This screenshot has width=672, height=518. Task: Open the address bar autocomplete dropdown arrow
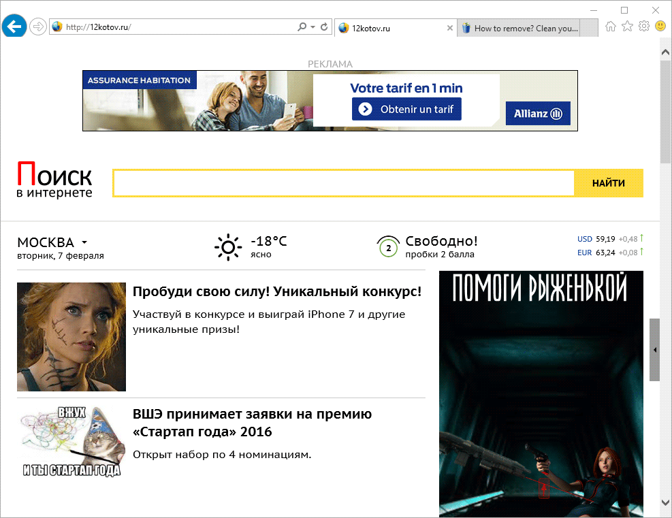(313, 27)
